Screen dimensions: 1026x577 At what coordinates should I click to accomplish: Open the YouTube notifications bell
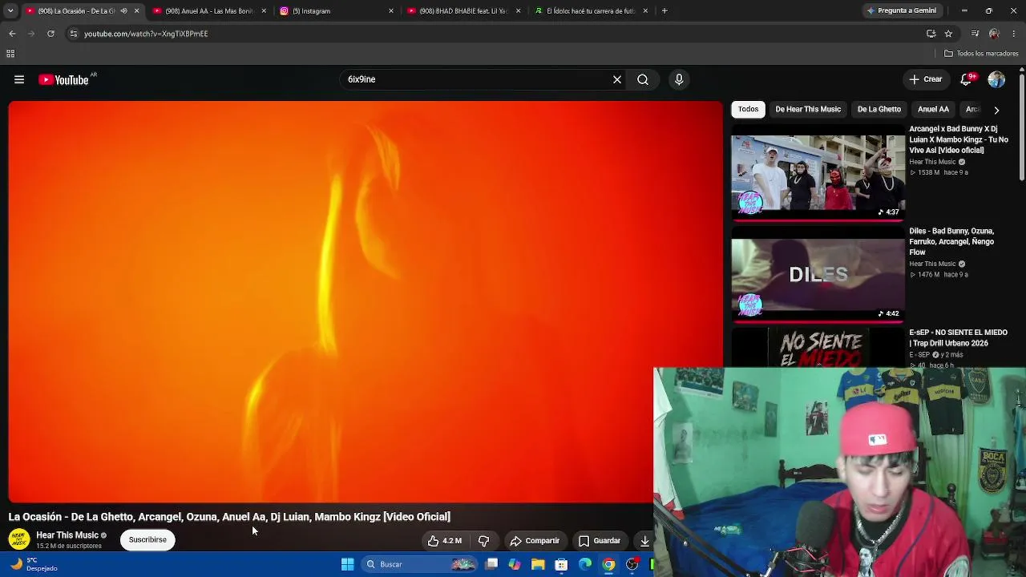(x=967, y=79)
